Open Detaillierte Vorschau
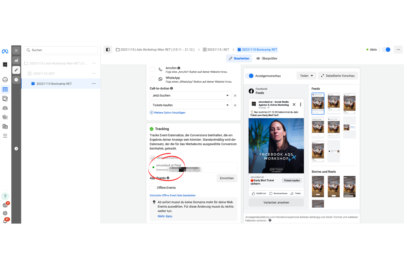The width and height of the screenshot is (404, 269). pyautogui.click(x=338, y=76)
